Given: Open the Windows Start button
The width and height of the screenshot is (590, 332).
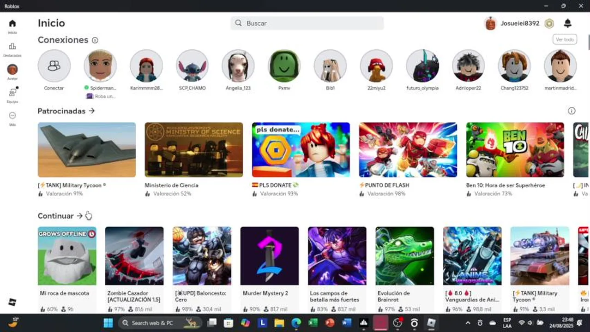Looking at the screenshot, I should [x=108, y=323].
